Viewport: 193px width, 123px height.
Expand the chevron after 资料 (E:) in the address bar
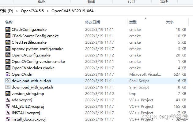pos(17,11)
